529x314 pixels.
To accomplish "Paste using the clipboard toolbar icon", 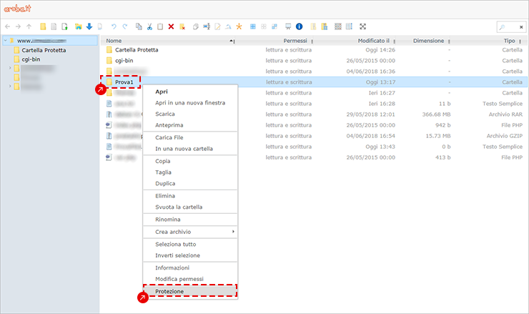I will 160,26.
